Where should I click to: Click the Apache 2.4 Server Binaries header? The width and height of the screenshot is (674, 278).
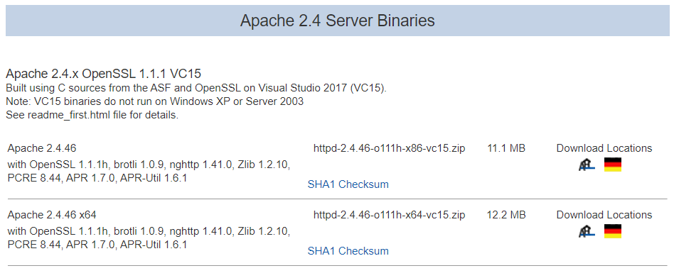(x=337, y=21)
